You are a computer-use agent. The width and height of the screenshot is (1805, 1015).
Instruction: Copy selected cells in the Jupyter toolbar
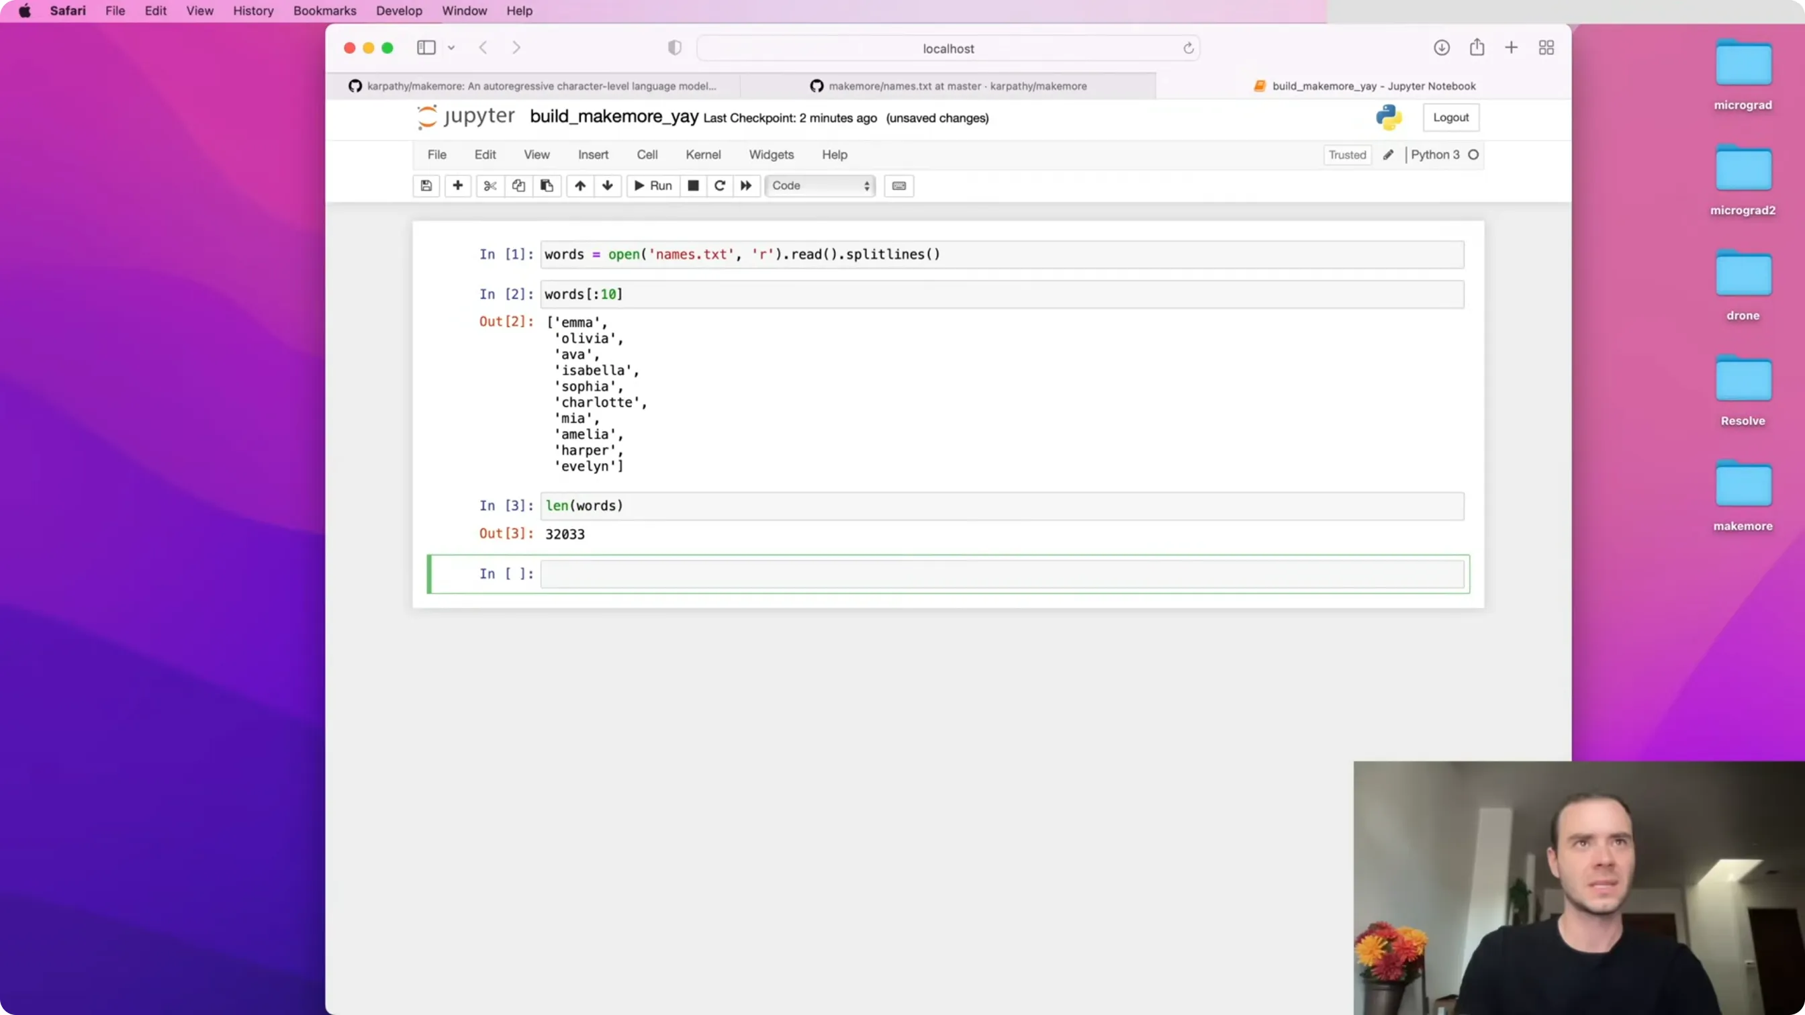pyautogui.click(x=518, y=186)
